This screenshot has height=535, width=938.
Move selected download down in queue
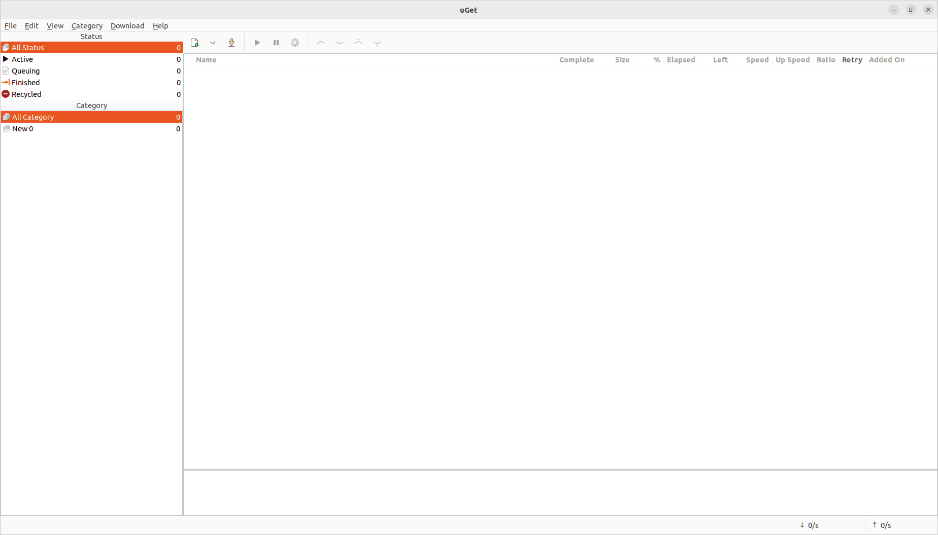339,43
